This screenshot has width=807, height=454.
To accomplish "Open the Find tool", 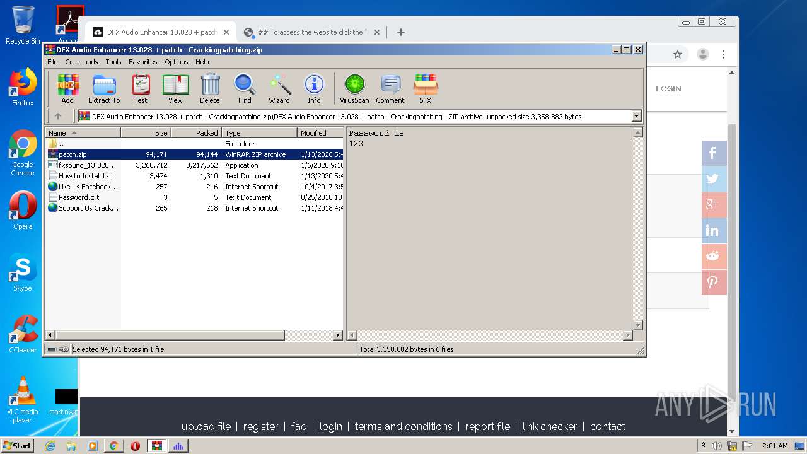I will 245,89.
